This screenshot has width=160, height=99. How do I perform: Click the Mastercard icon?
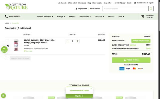point(134,69)
